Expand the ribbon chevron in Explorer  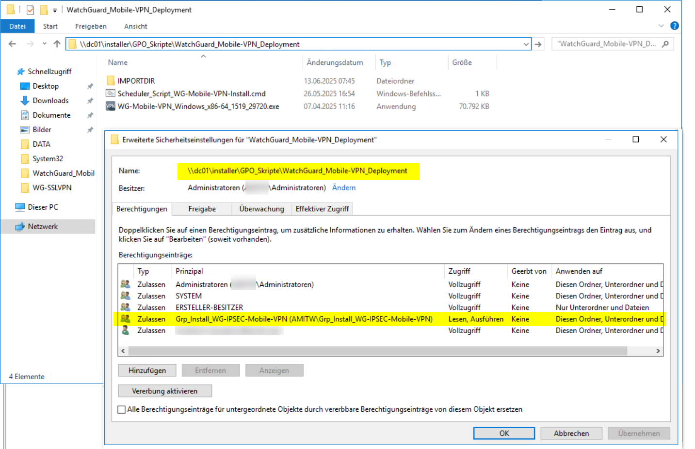pos(661,26)
